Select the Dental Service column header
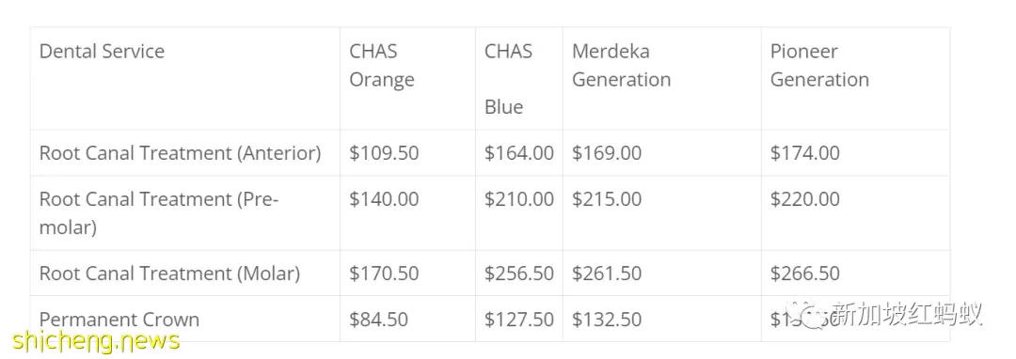The image size is (1016, 359). [x=102, y=51]
